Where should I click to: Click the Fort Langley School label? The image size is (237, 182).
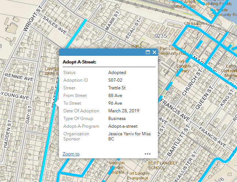tap(163, 165)
